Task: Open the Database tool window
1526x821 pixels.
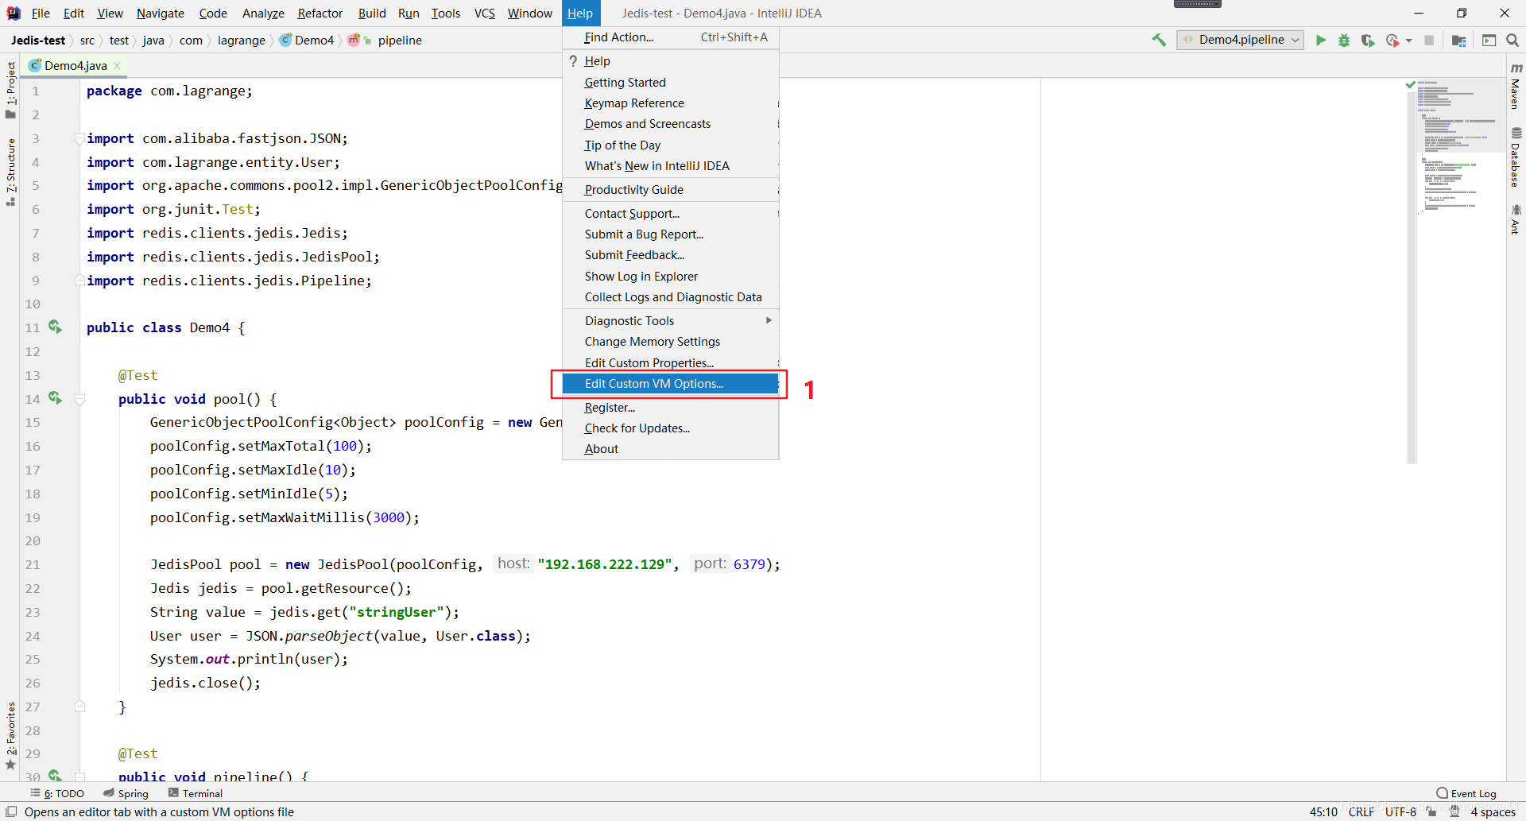Action: click(x=1516, y=157)
